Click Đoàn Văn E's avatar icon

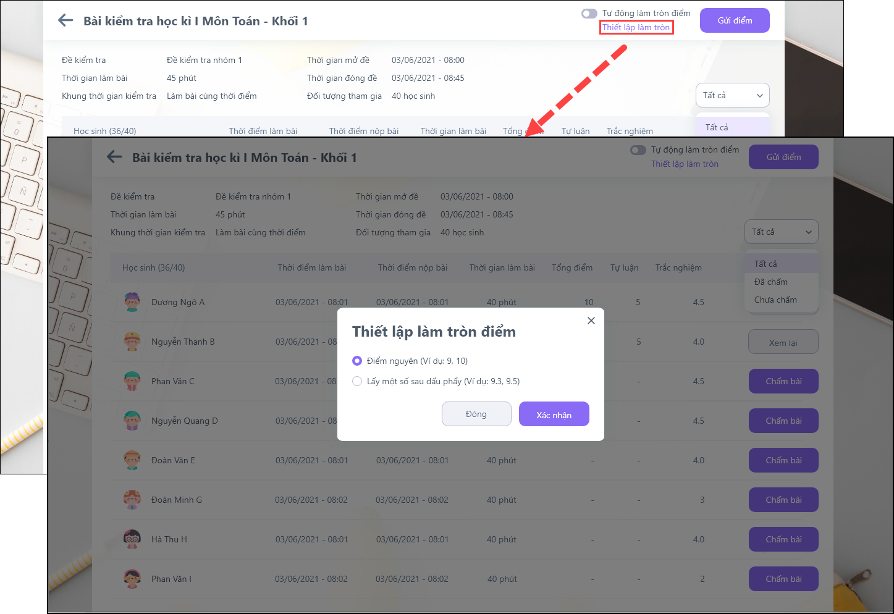click(132, 460)
